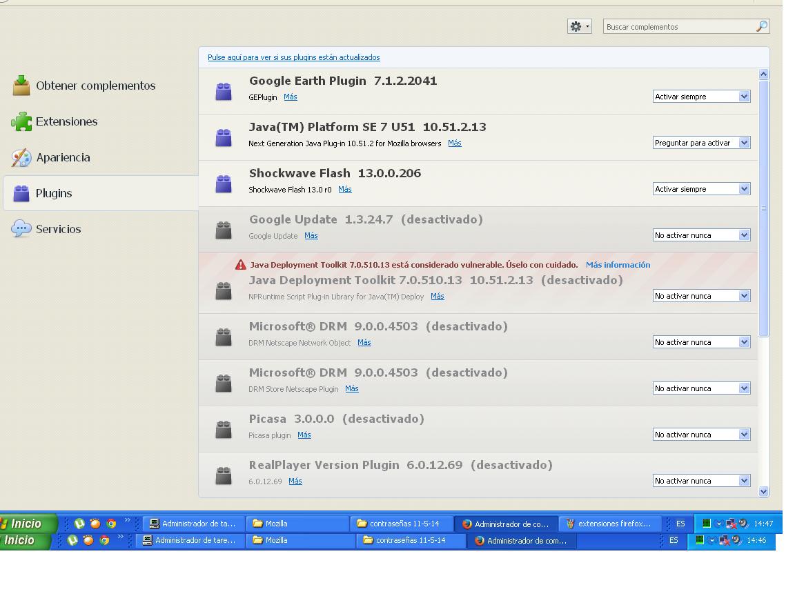Open the Apariencia section
795x596 pixels.
click(x=100, y=157)
